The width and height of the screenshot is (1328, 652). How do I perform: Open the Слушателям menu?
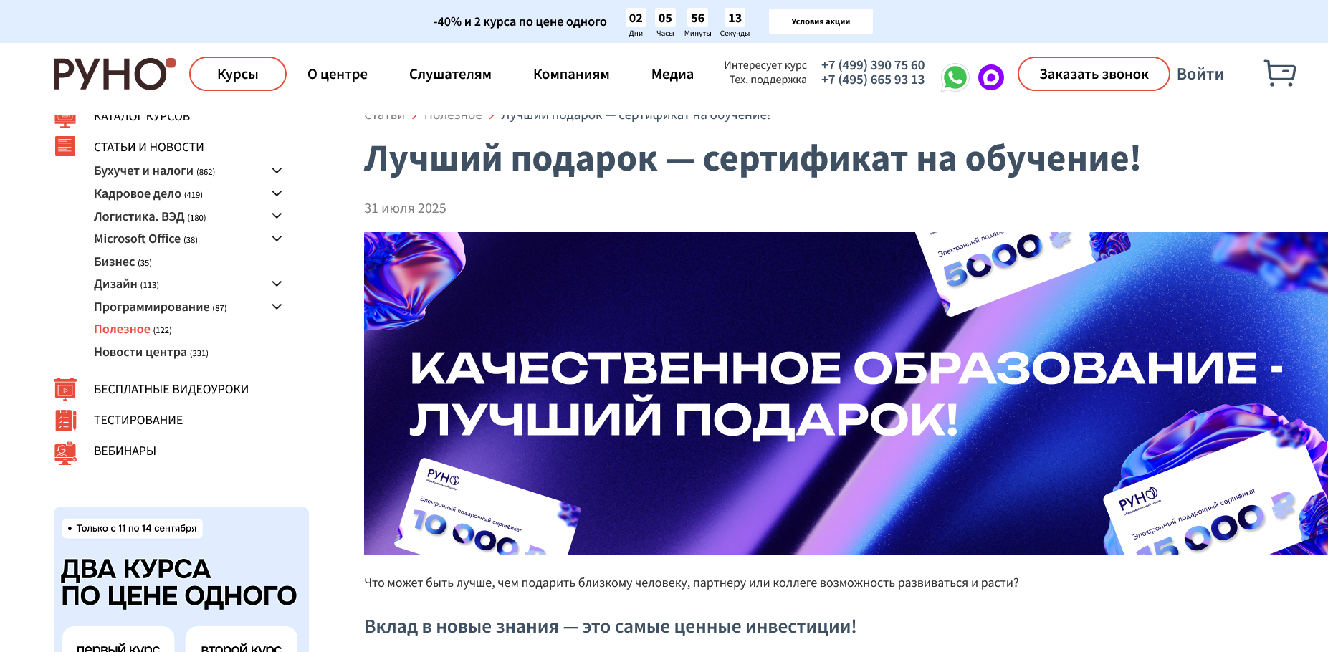click(450, 74)
